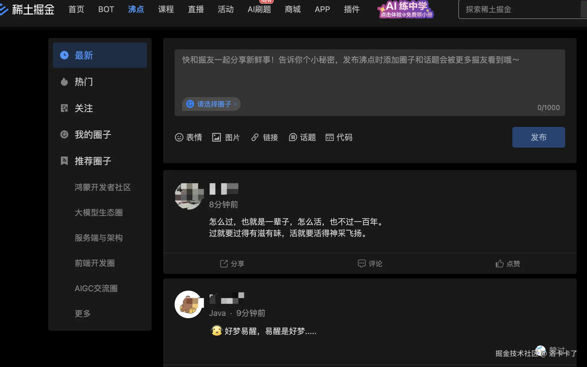Add a topic with the 话题 icon
The height and width of the screenshot is (367, 587).
(x=293, y=137)
